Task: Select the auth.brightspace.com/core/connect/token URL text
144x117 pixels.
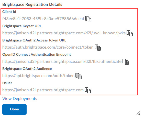Action: pyautogui.click(x=48, y=47)
